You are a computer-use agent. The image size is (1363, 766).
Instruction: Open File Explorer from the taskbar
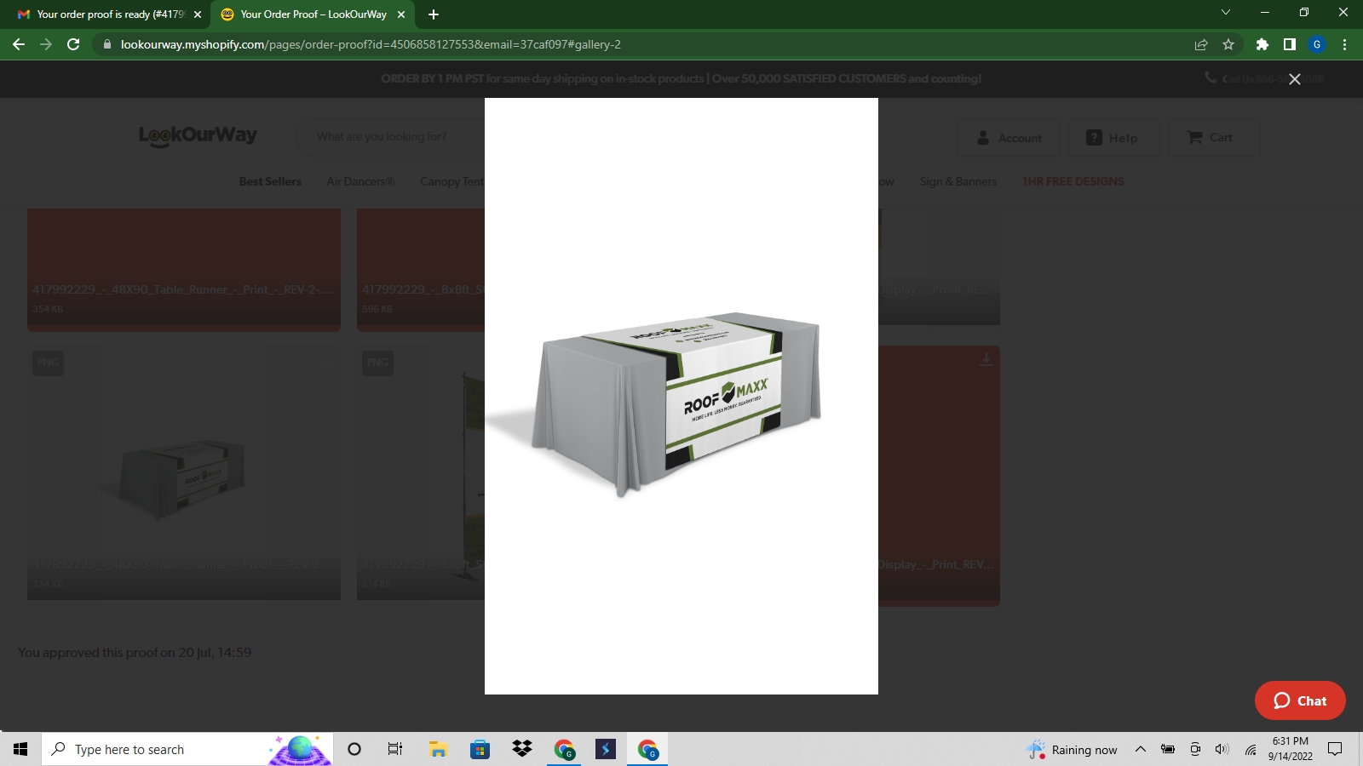(438, 749)
